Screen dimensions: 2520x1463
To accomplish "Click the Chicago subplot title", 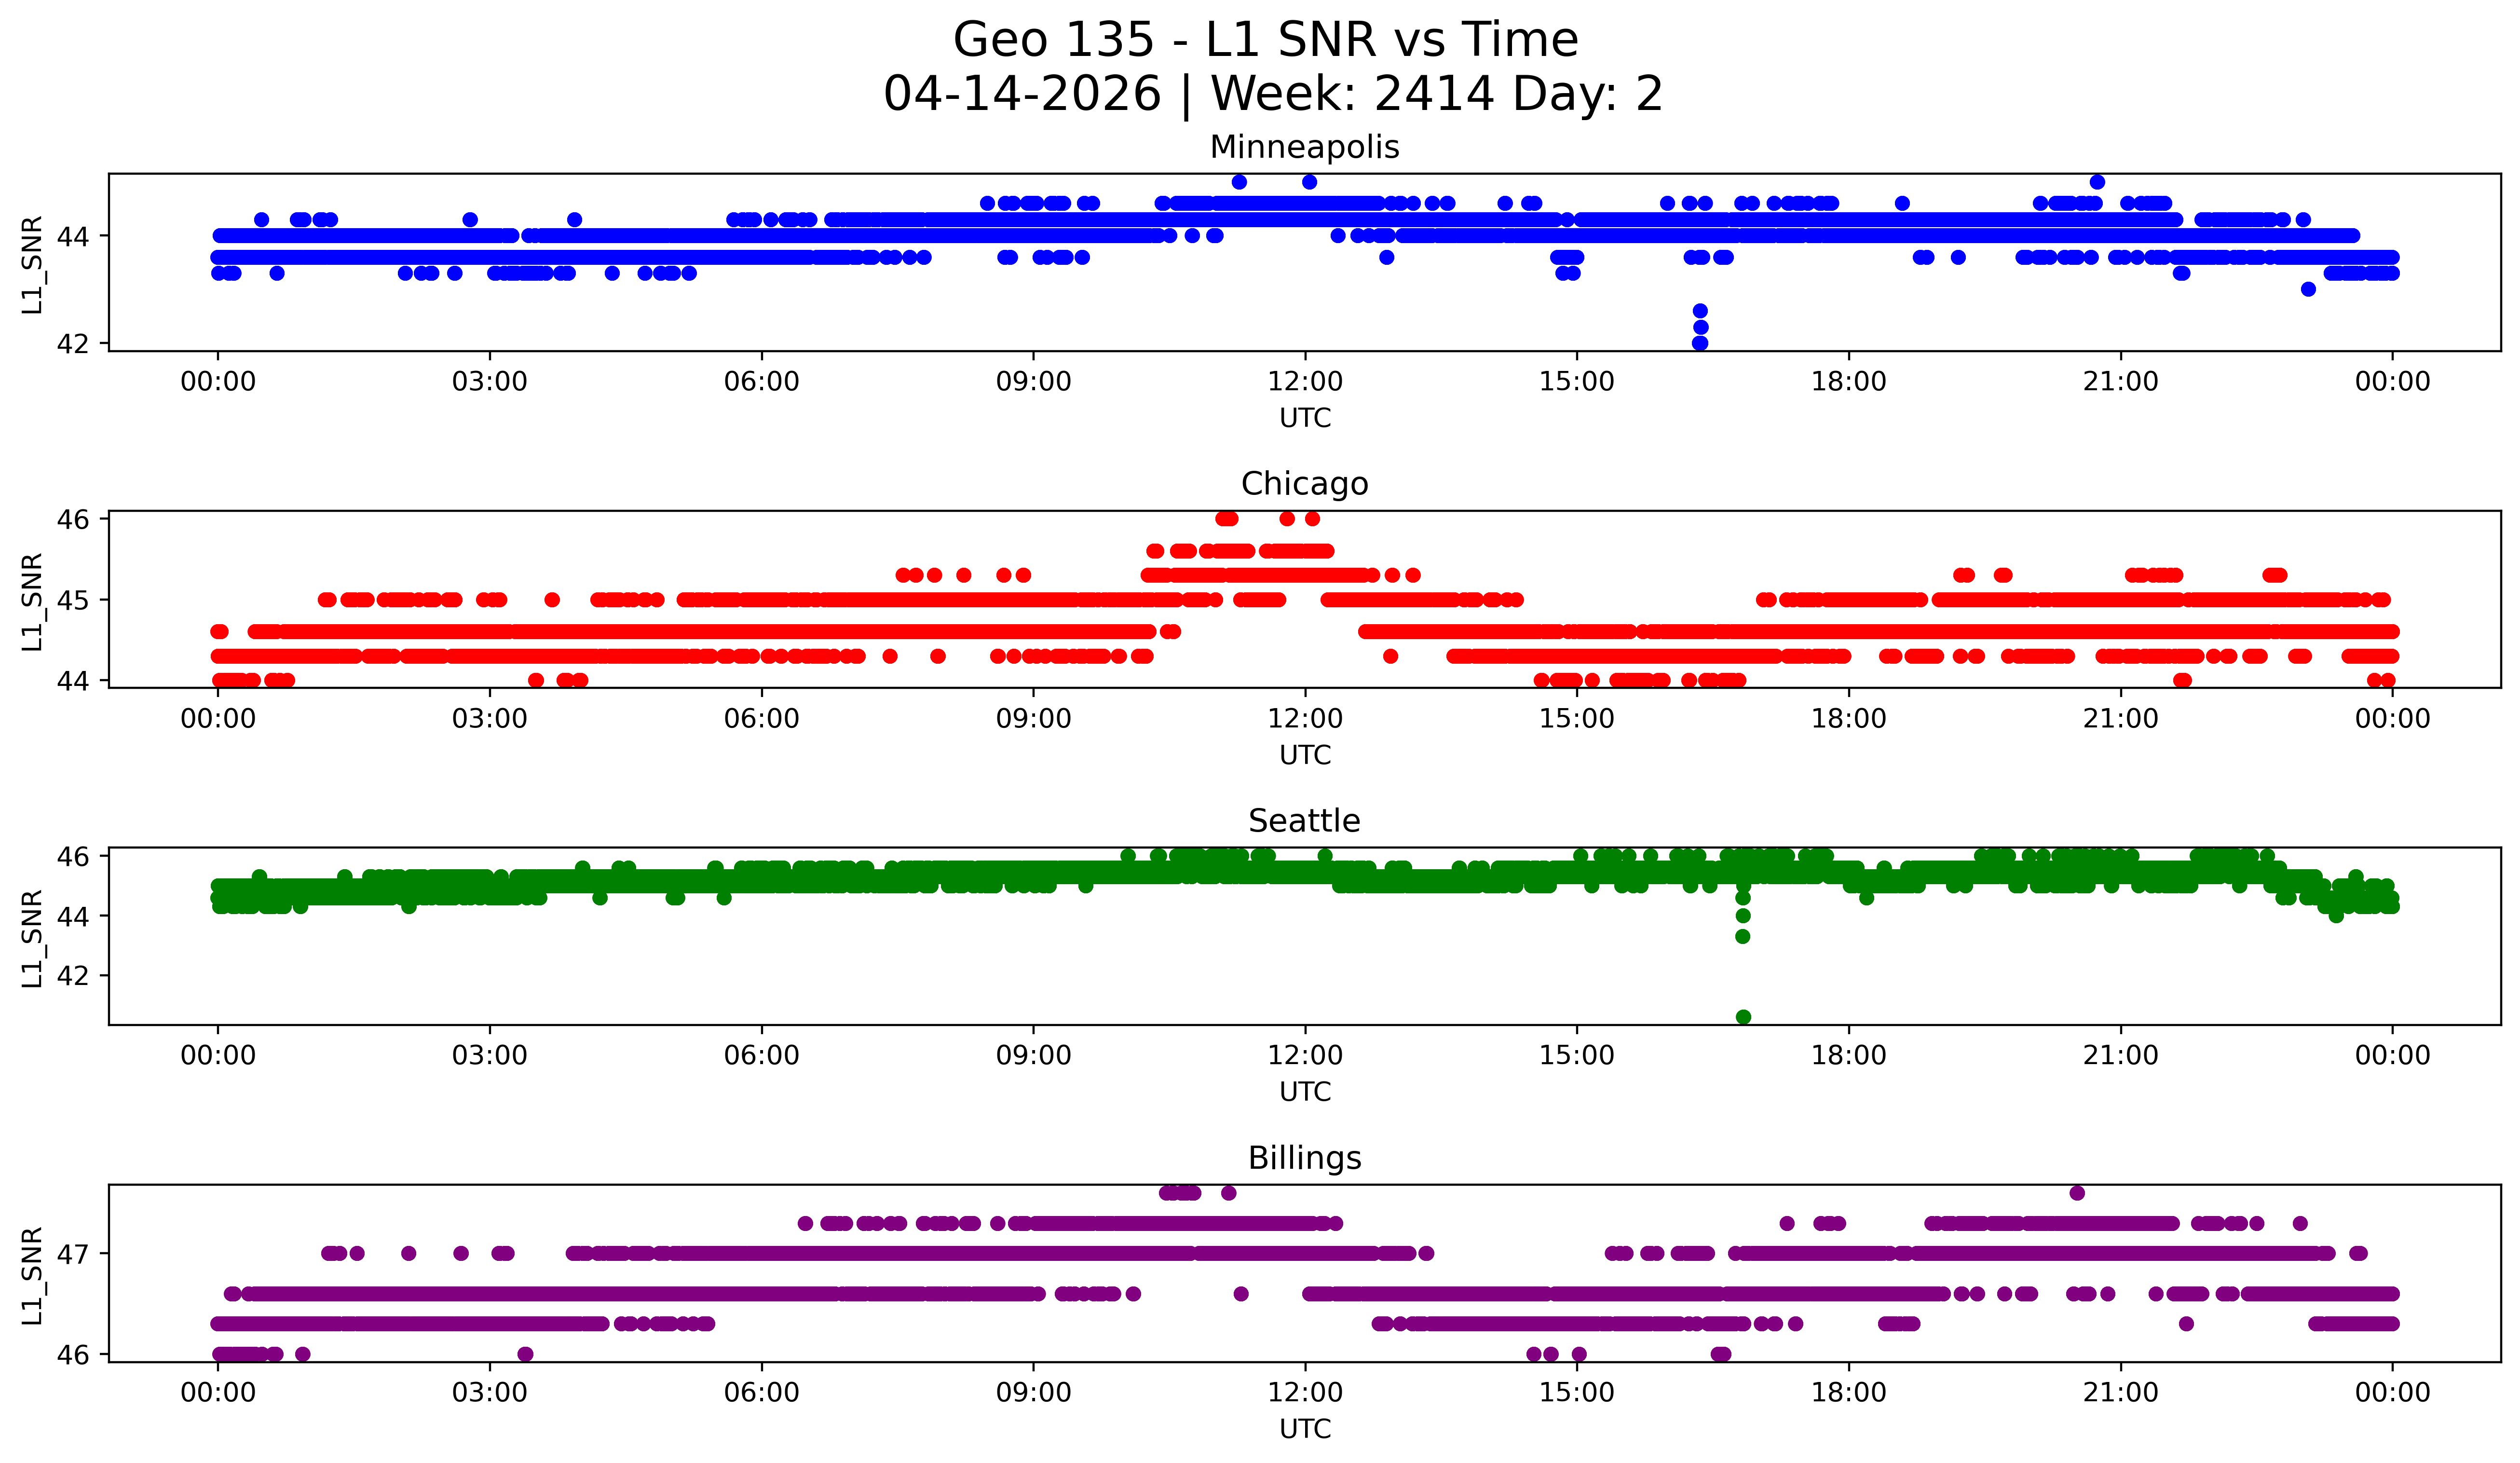I will click(1304, 484).
